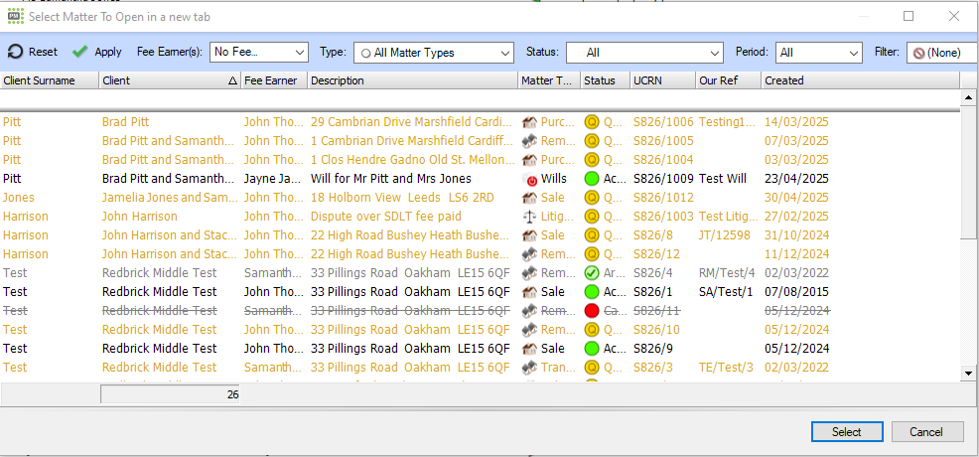
Task: Open the Filter (None) field
Action: pyautogui.click(x=941, y=53)
